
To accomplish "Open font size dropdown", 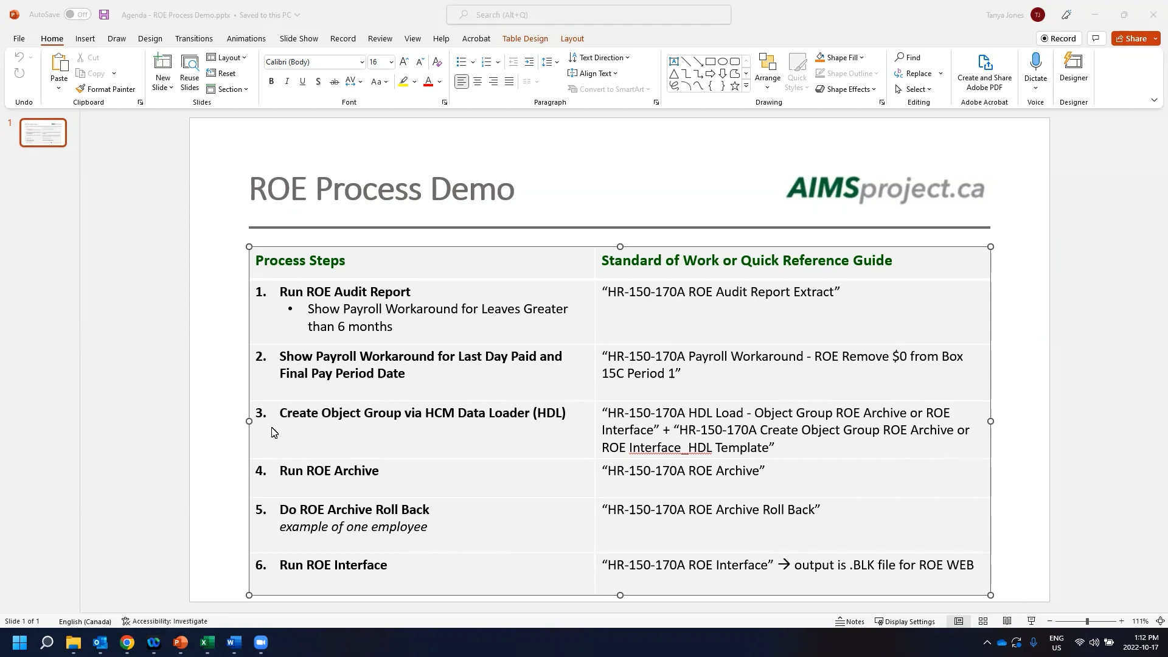I will tap(391, 62).
